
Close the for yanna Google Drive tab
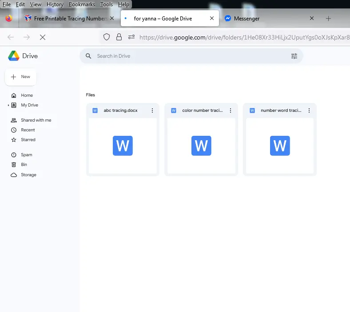pos(212,18)
